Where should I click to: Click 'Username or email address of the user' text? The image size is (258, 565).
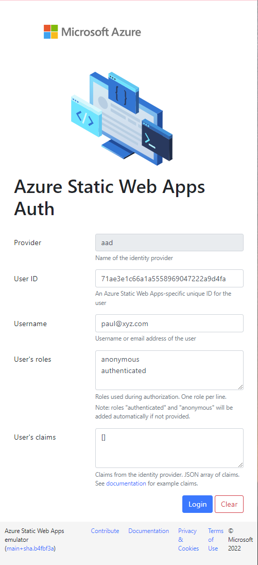pyautogui.click(x=146, y=338)
